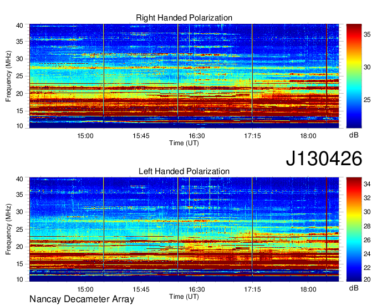
Task: Click the 17:15 tick of Left Handed plot
Action: tap(252, 289)
